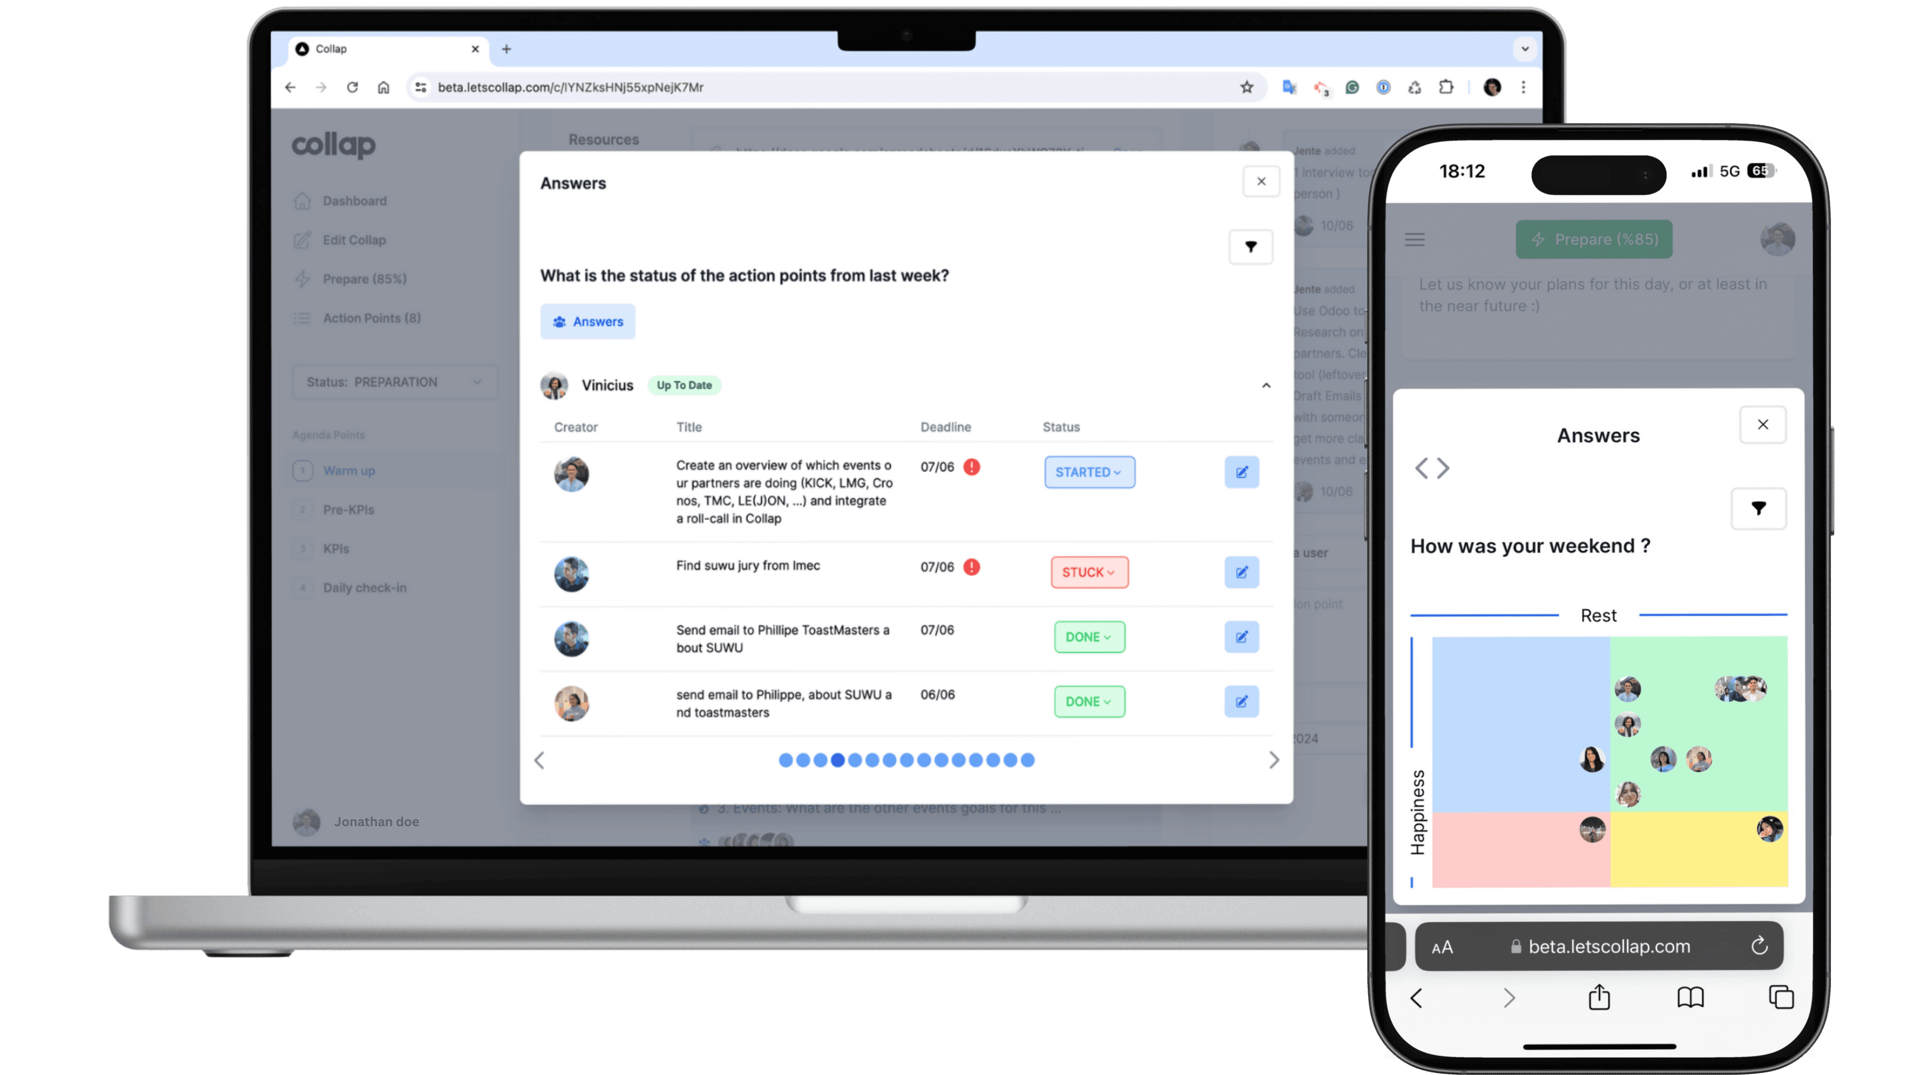Click the Answers tab button
The image size is (1911, 1075).
click(588, 322)
